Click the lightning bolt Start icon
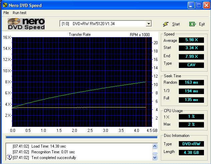Image resolution: width=211 pixels, height=164 pixels. coord(166,24)
